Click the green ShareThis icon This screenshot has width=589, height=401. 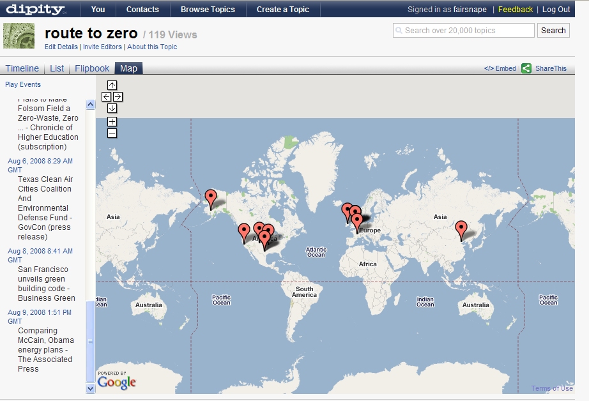(x=526, y=68)
